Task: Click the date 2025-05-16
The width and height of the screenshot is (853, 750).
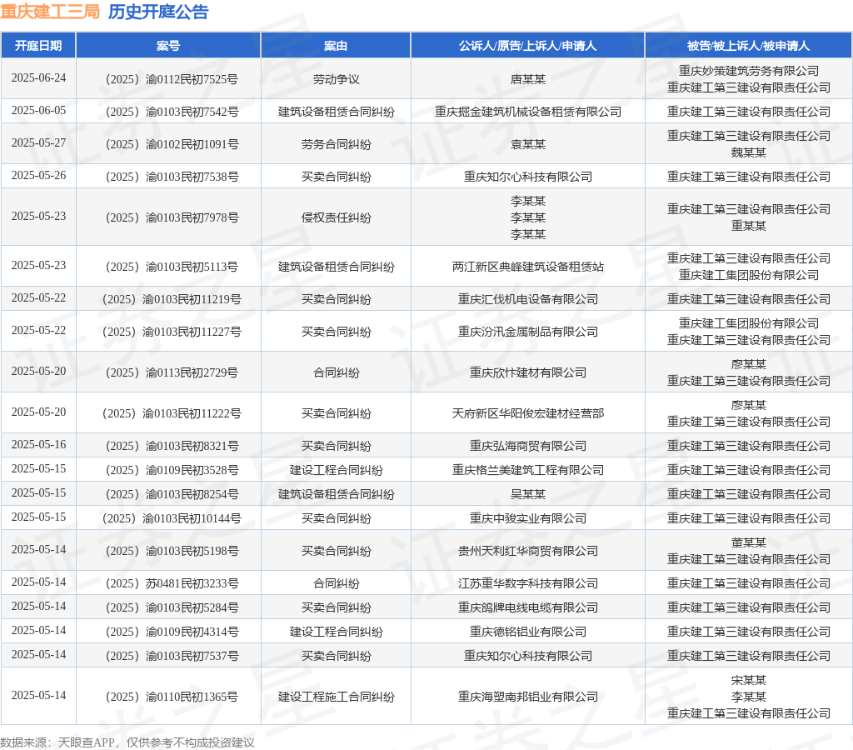Action: [x=38, y=445]
